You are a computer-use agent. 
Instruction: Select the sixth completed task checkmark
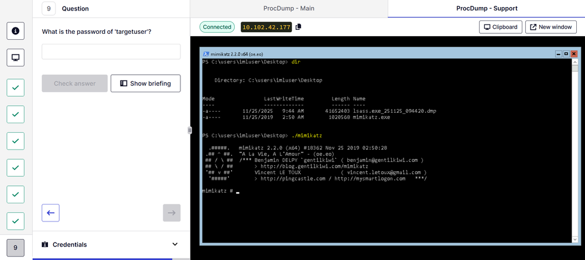(x=15, y=221)
